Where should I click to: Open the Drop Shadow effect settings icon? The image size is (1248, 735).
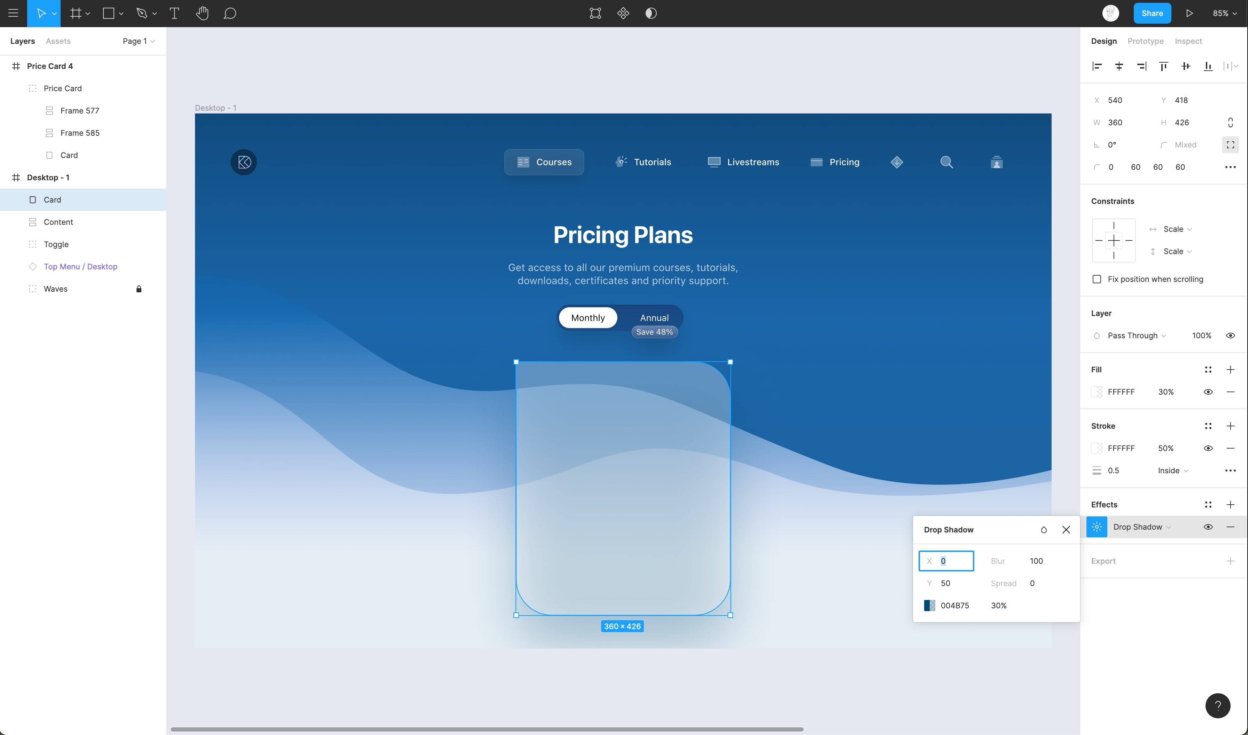pos(1097,527)
